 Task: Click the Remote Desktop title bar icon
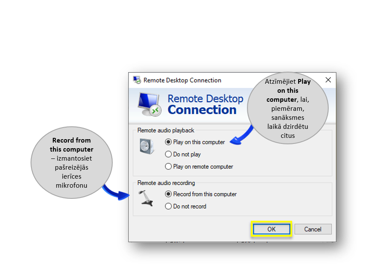click(x=137, y=80)
